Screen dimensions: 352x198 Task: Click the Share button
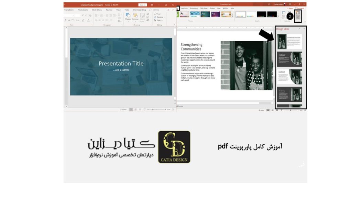click(x=290, y=8)
